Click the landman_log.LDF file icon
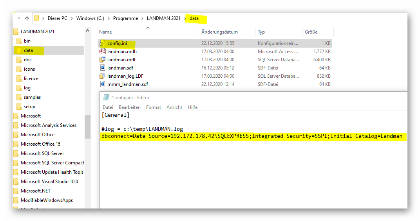Screen dimensions: 420x221 [103, 76]
